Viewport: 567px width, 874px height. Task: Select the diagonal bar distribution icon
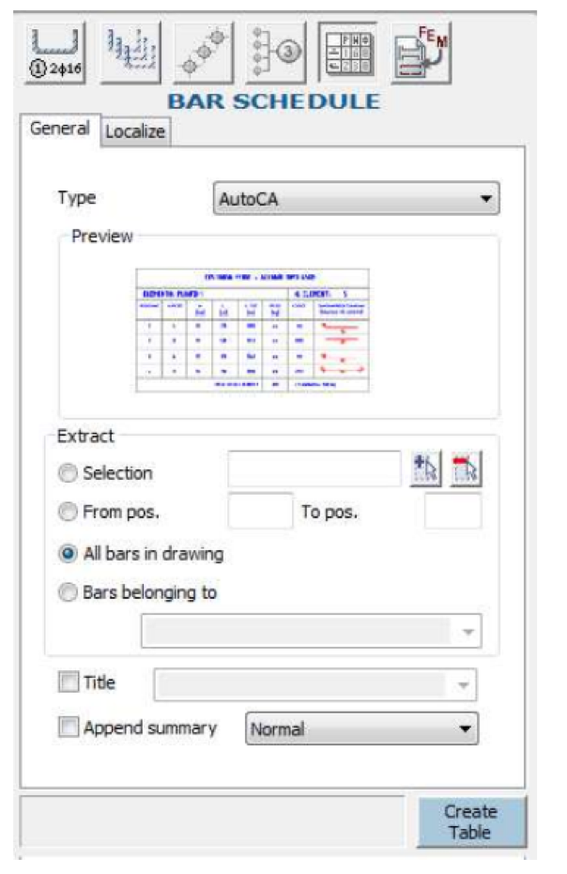coord(204,51)
